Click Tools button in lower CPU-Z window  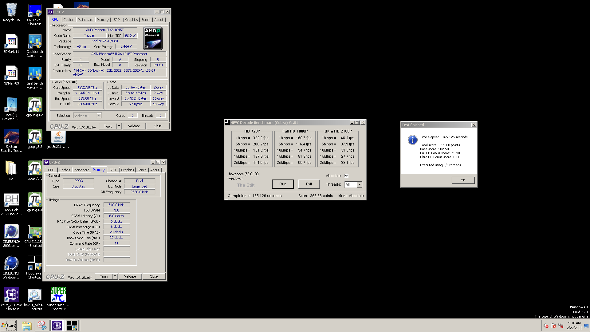coord(104,276)
